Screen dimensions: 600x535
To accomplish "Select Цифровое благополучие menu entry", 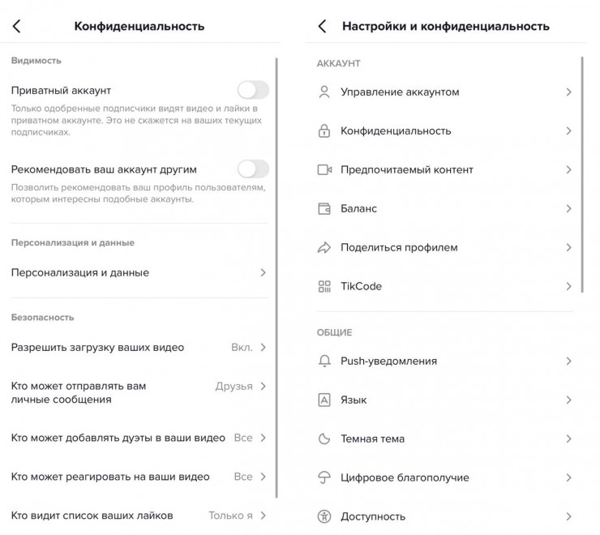I will (x=444, y=477).
